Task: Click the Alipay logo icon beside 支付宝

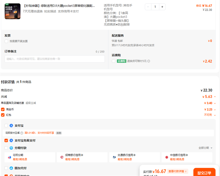Action: pos(11,126)
